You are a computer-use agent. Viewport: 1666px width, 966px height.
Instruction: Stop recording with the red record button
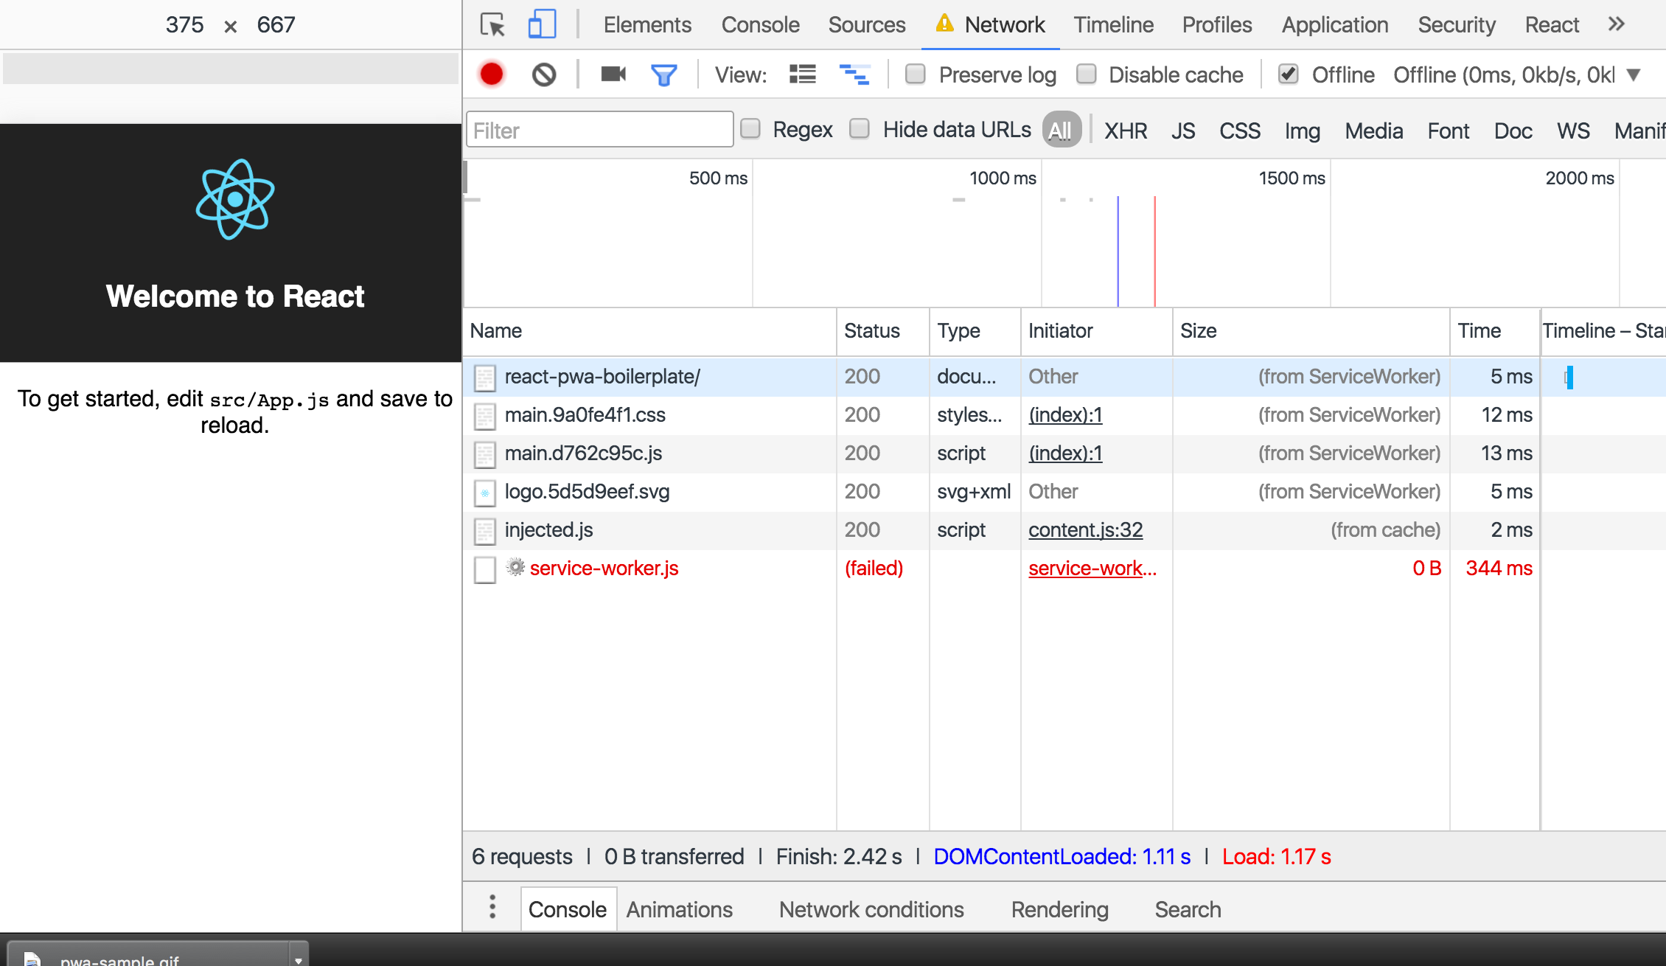click(x=492, y=74)
